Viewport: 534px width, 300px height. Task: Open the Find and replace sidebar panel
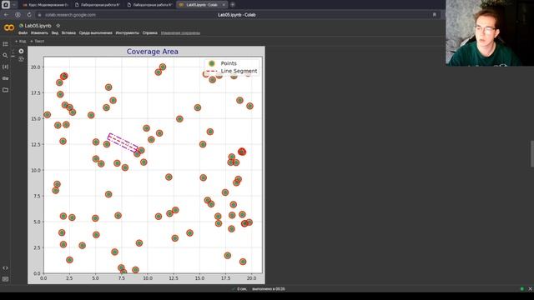pos(6,55)
